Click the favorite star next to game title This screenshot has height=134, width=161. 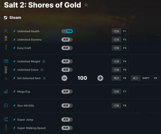(86, 5)
